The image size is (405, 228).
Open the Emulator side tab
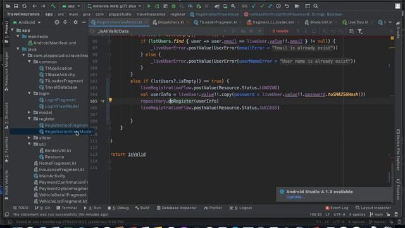pos(398,189)
